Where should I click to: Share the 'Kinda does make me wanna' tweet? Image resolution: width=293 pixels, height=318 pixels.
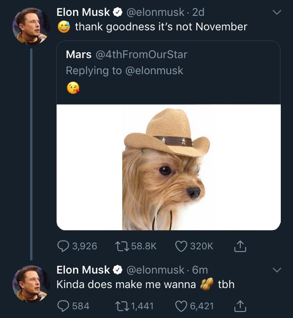[x=240, y=305]
